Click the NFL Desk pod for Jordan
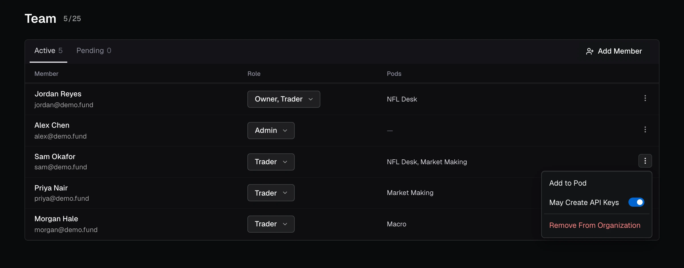 (402, 99)
